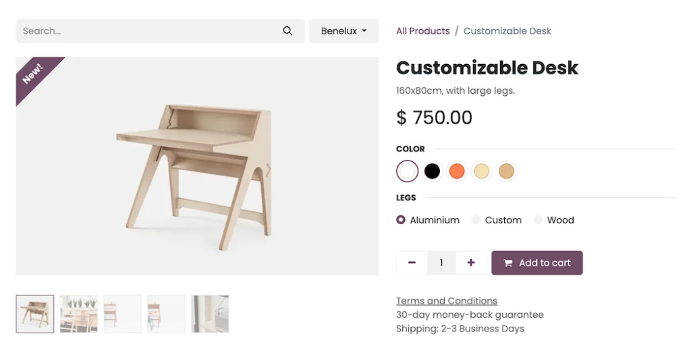Show the last close-up thumbnail
This screenshot has height=353, width=691.
point(210,314)
